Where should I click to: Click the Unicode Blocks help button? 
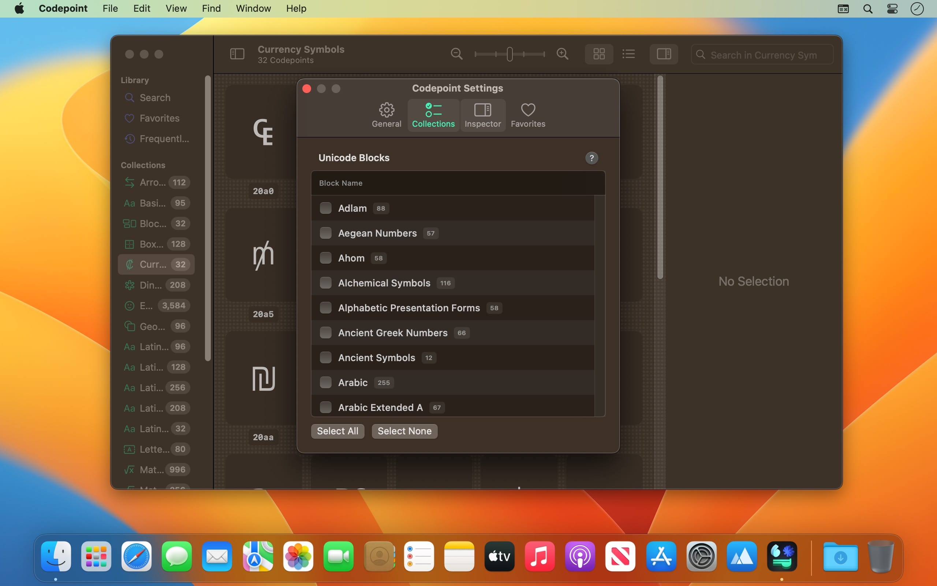pyautogui.click(x=591, y=158)
